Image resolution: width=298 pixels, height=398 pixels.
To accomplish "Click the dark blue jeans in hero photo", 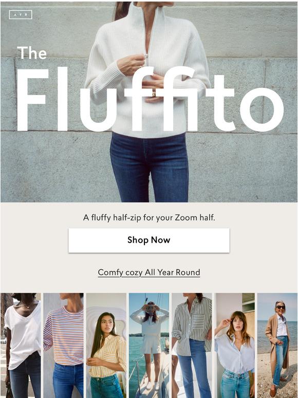I will pyautogui.click(x=149, y=168).
